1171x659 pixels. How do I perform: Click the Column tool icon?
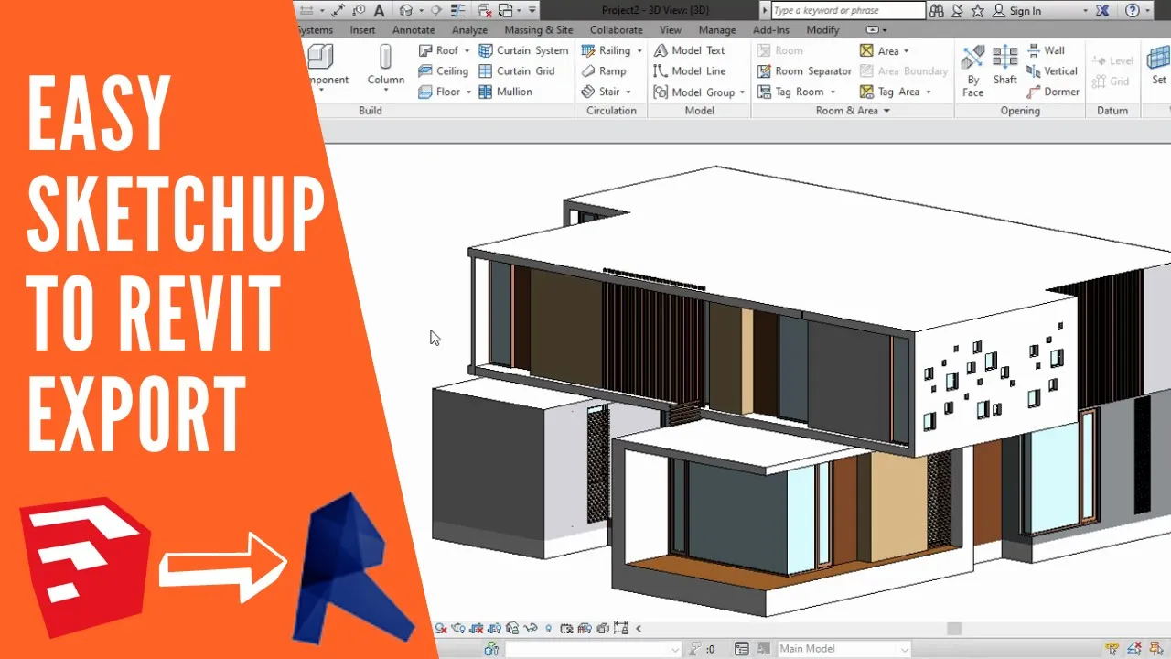[x=386, y=58]
